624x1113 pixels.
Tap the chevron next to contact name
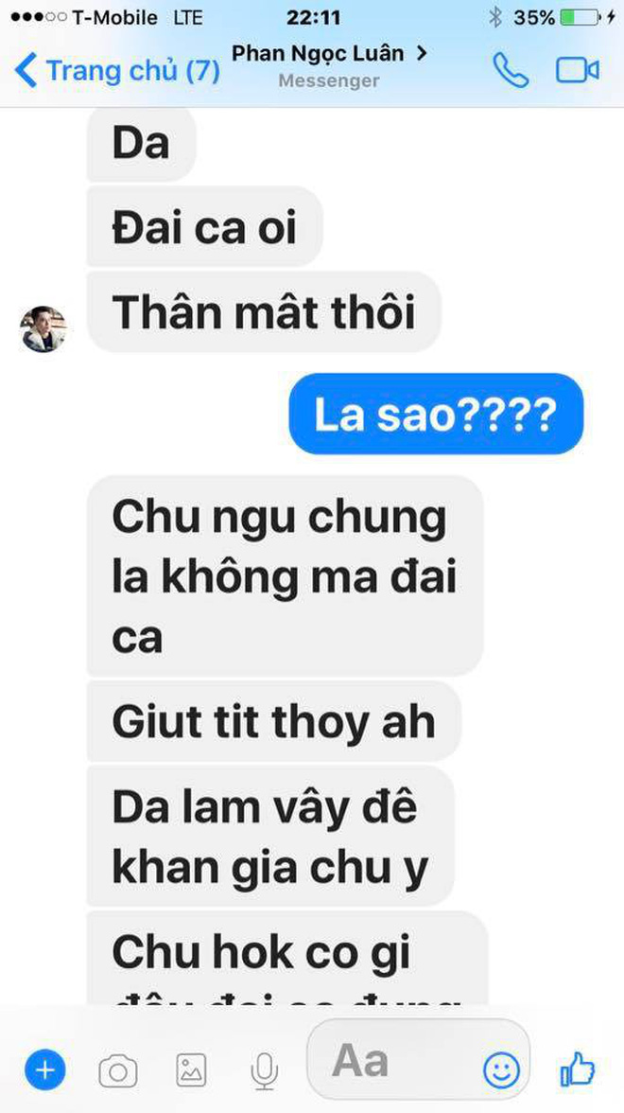point(422,53)
